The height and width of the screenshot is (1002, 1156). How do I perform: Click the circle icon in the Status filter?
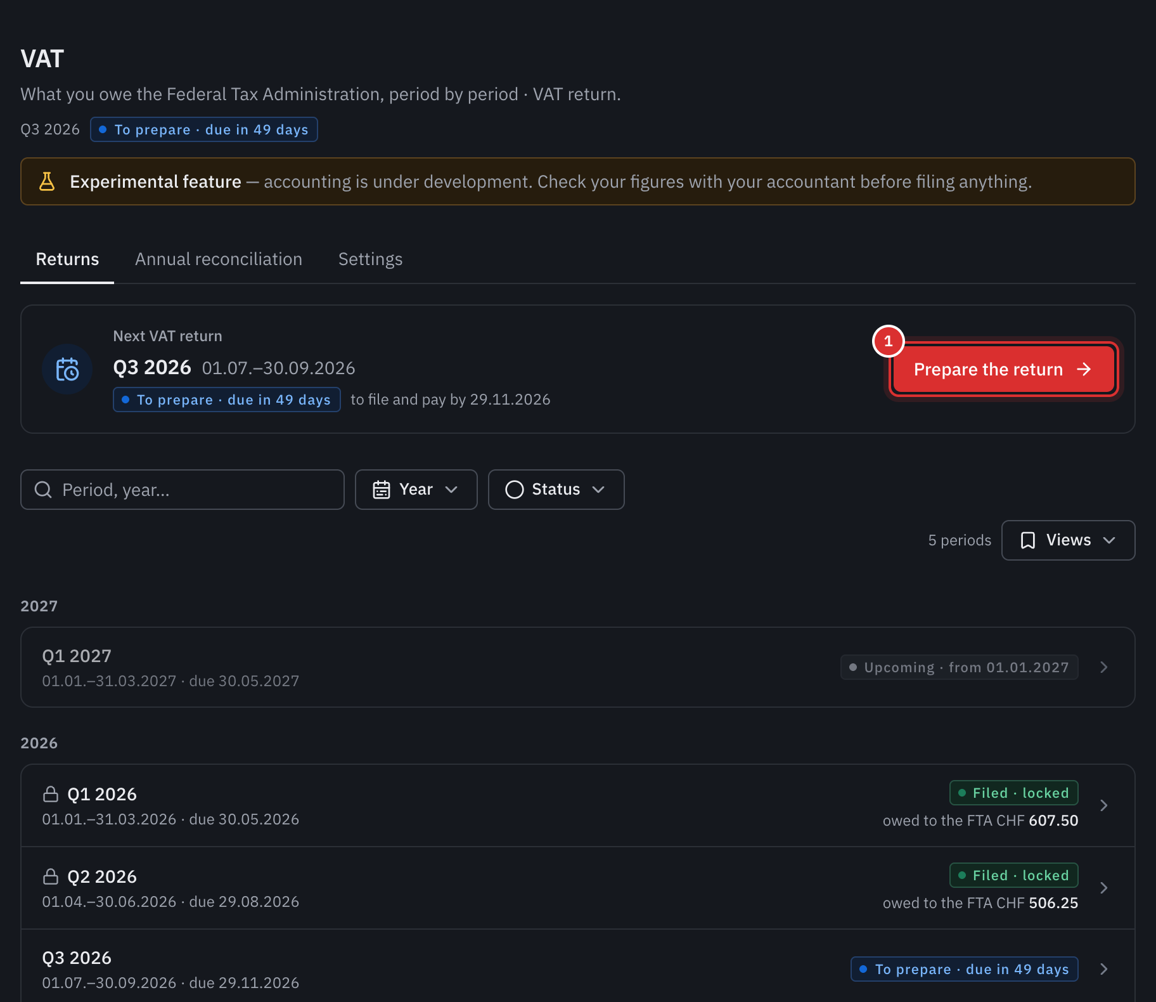(x=515, y=490)
